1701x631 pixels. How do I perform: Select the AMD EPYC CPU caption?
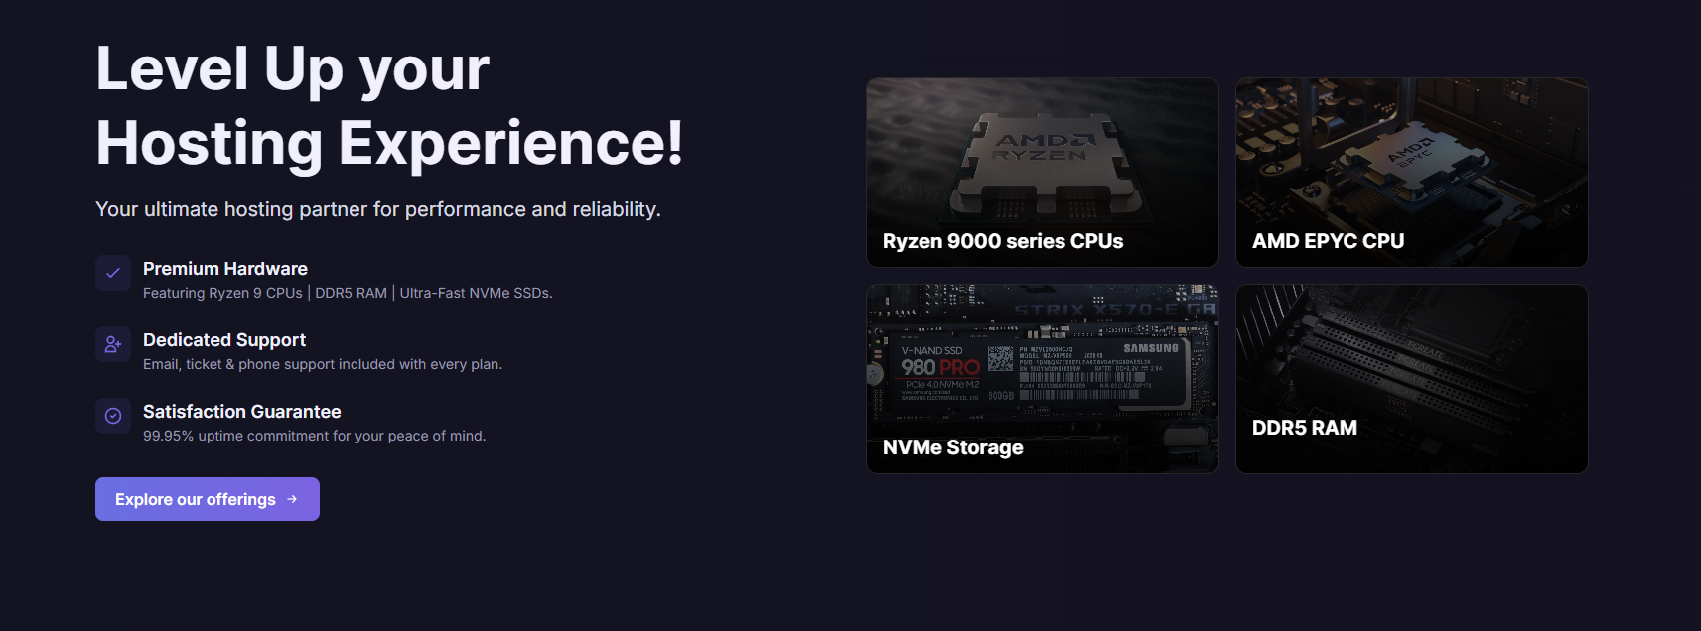point(1328,241)
